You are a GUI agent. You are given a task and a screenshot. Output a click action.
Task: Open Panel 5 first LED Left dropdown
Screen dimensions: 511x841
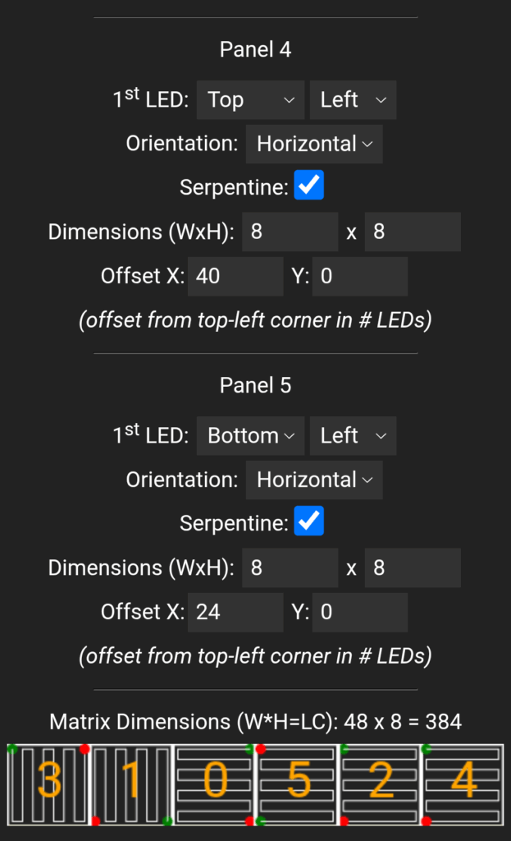coord(353,435)
